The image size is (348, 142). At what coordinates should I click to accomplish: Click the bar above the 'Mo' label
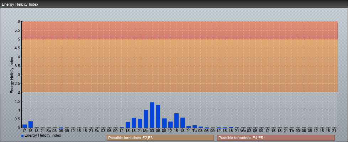[x=146, y=119]
